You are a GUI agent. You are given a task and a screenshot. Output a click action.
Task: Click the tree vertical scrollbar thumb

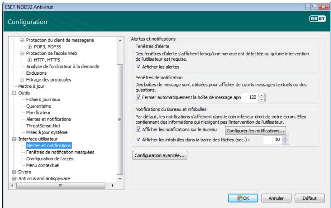pyautogui.click(x=120, y=119)
